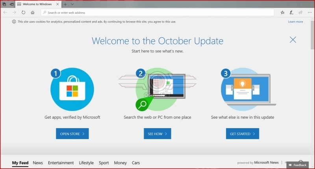Viewport: 315px width, 169px height.
Task: Select the My Feed tab
Action: pyautogui.click(x=20, y=163)
